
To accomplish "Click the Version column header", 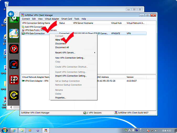I will [x=136, y=77].
